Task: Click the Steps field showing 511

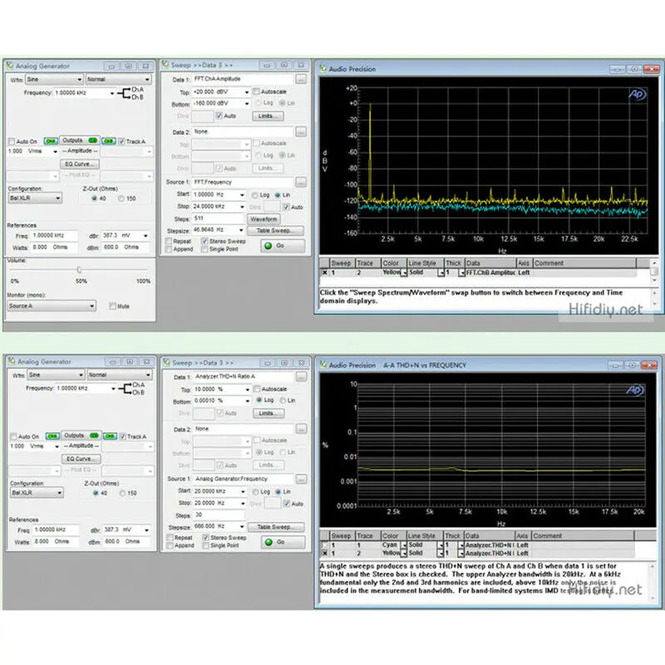Action: (218, 219)
